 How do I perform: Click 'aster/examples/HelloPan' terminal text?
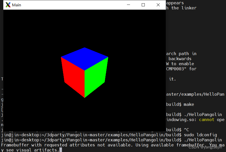[x=195, y=94]
